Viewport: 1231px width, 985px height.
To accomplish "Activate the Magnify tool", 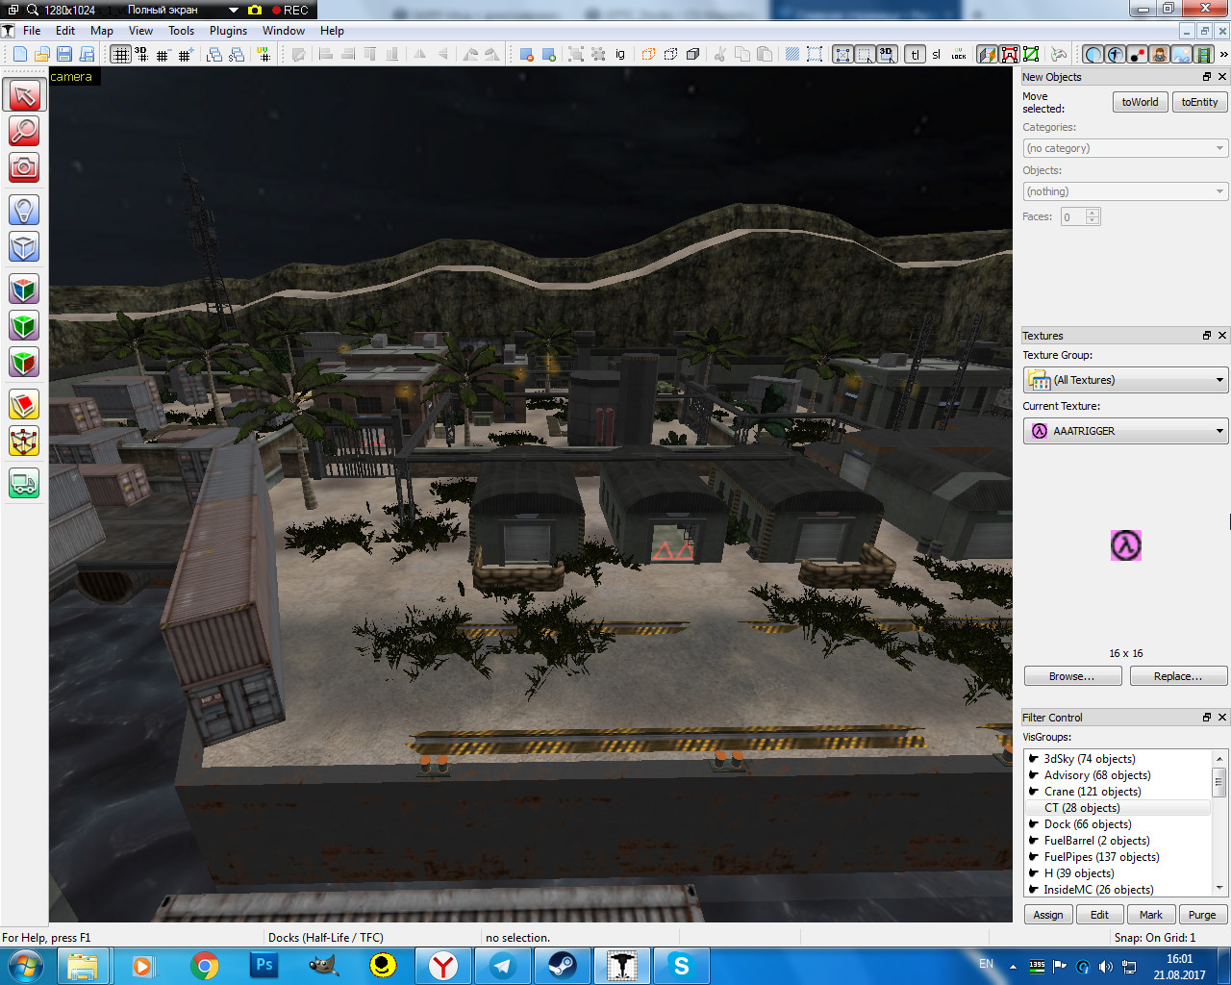I will [24, 131].
